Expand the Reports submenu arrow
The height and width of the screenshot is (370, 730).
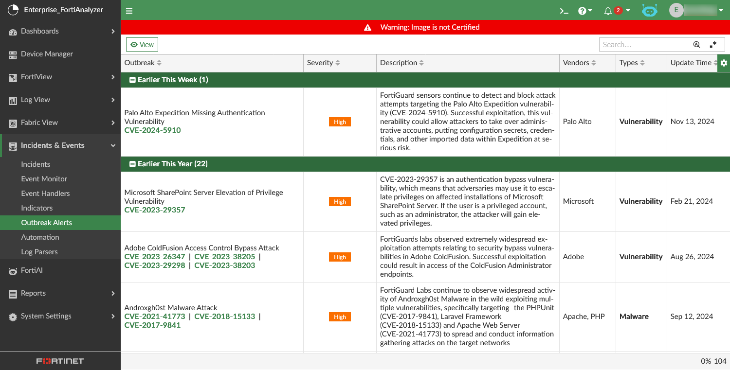pos(113,294)
